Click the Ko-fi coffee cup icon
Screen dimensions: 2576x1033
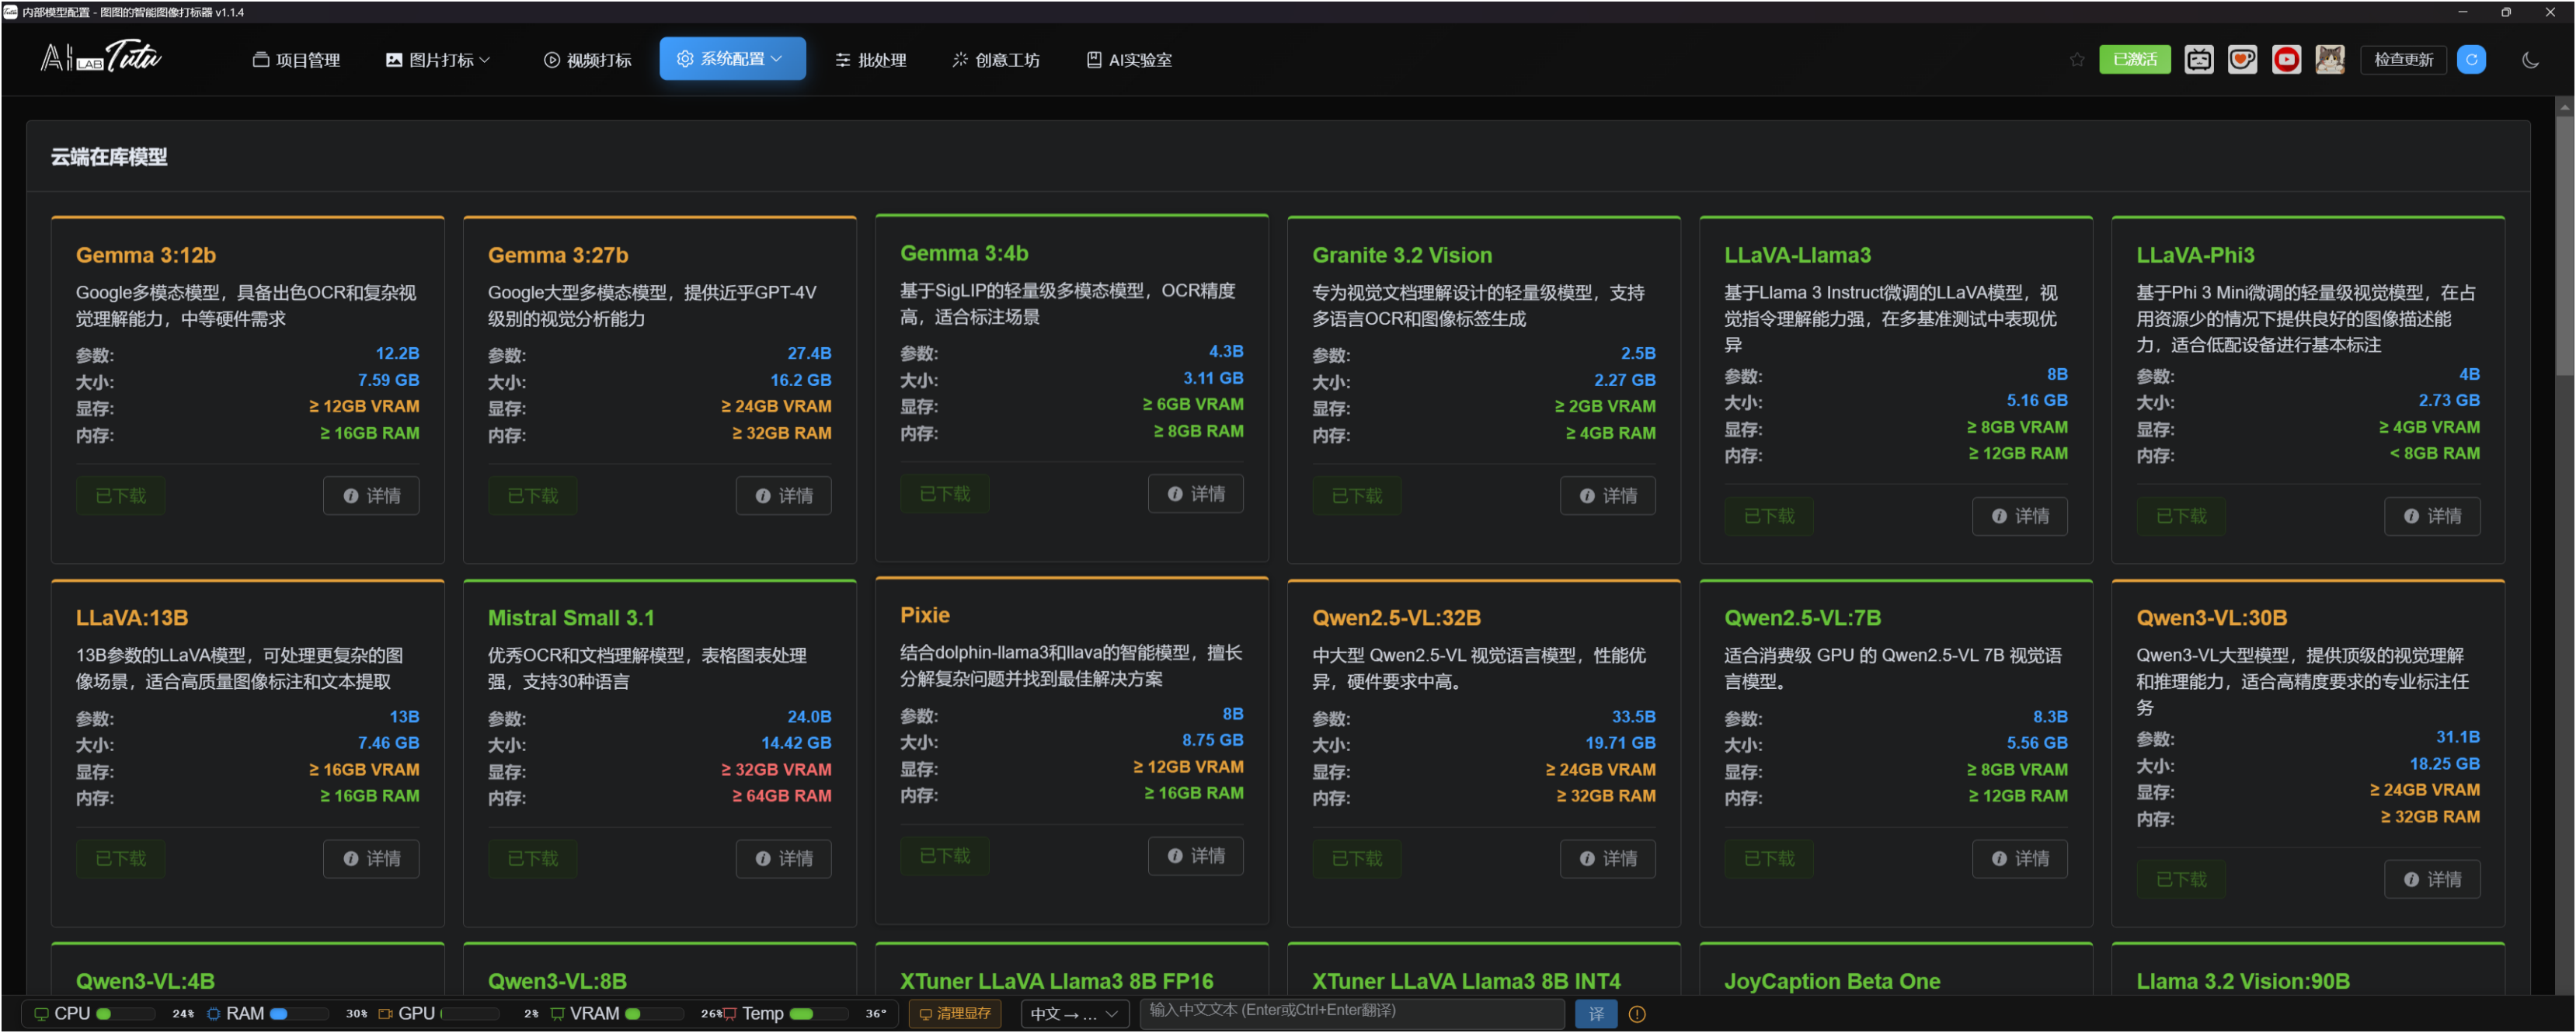pos(2241,59)
